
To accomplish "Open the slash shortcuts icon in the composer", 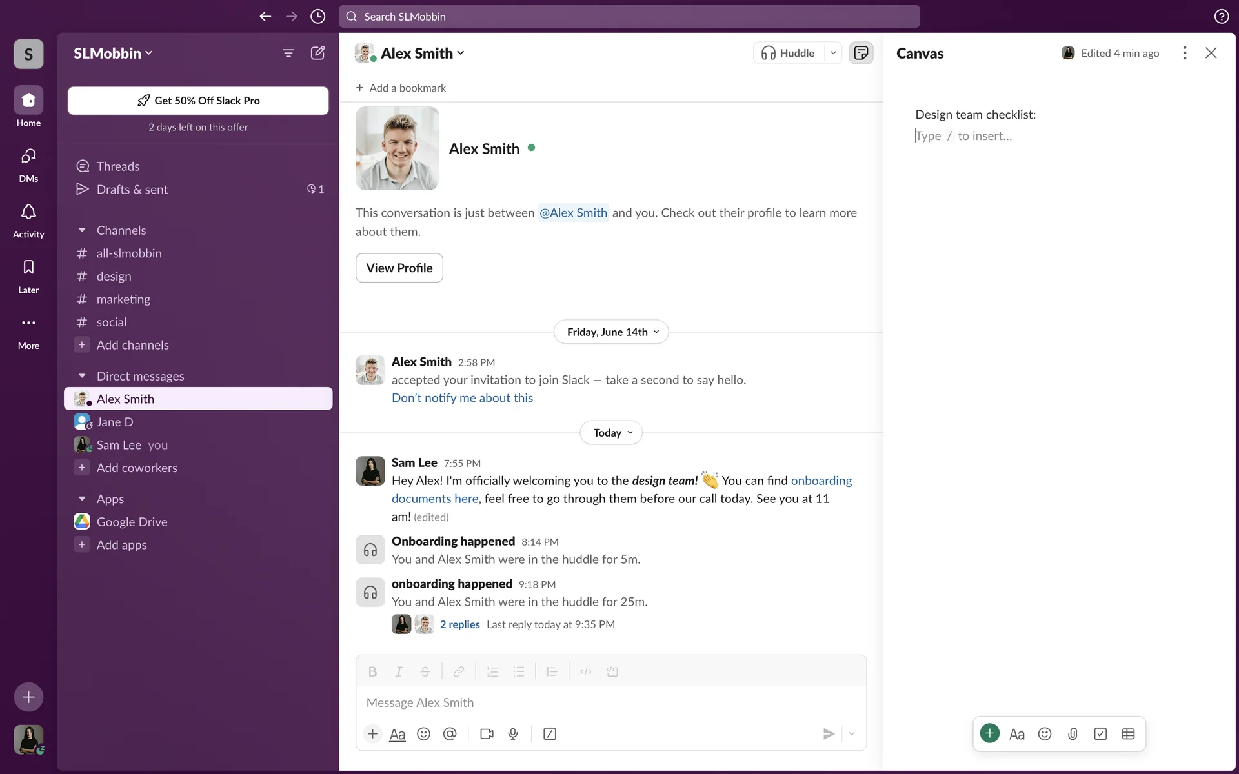I will 550,734.
